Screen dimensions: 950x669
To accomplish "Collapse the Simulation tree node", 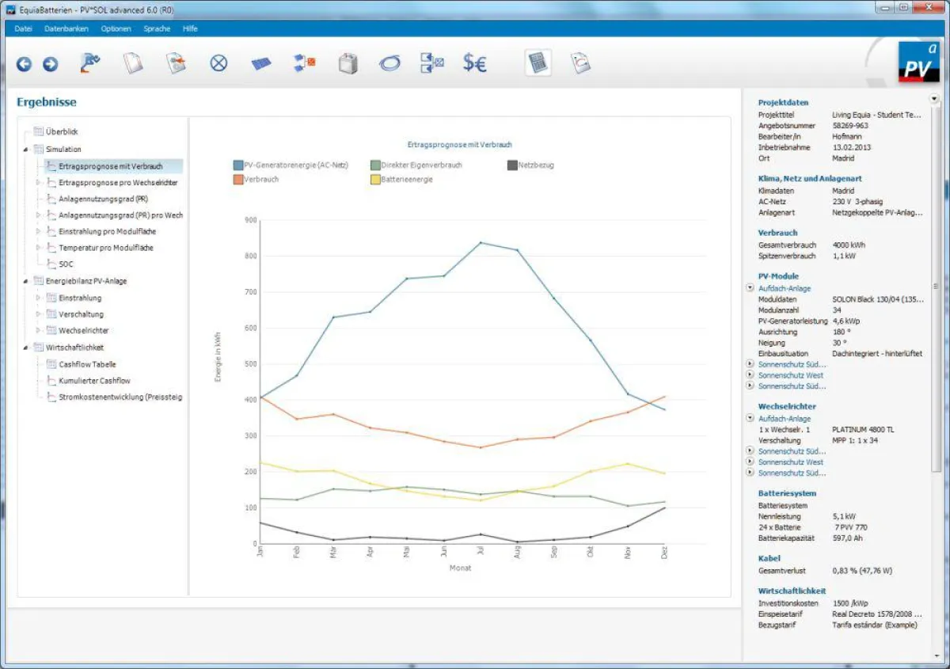I will [25, 150].
